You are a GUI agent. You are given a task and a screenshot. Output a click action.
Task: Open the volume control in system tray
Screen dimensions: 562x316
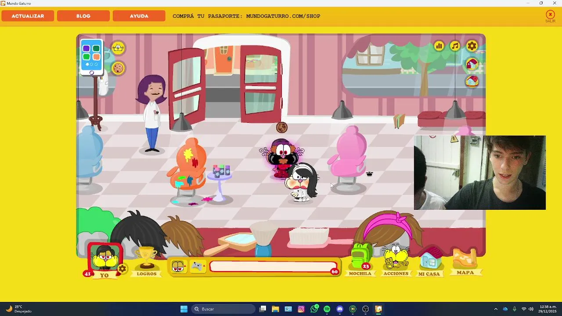tap(531, 309)
